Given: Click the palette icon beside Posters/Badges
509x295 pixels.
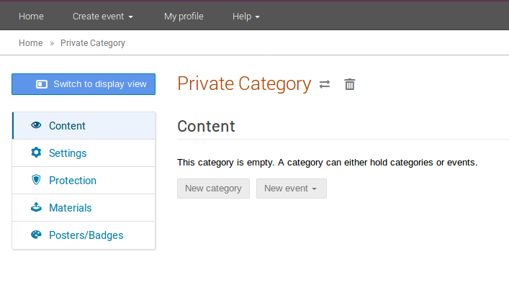Looking at the screenshot, I should click(36, 235).
